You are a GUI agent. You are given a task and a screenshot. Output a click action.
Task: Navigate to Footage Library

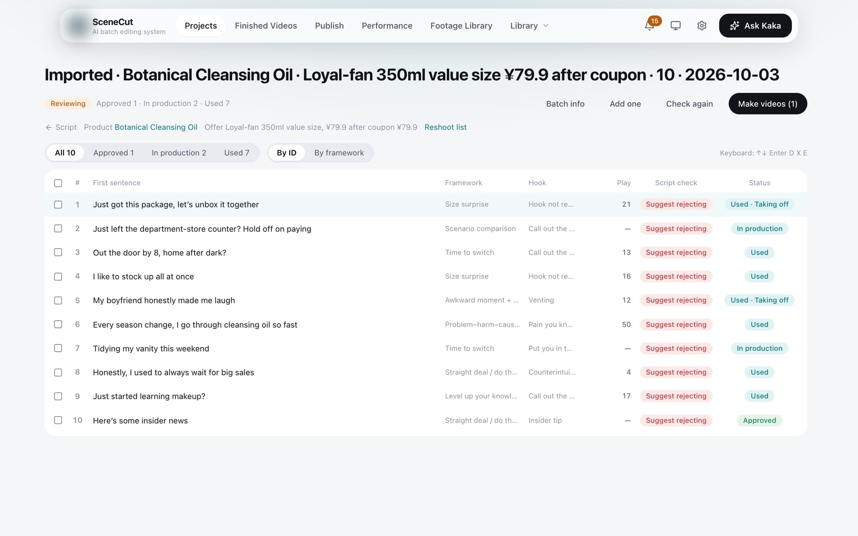[461, 26]
